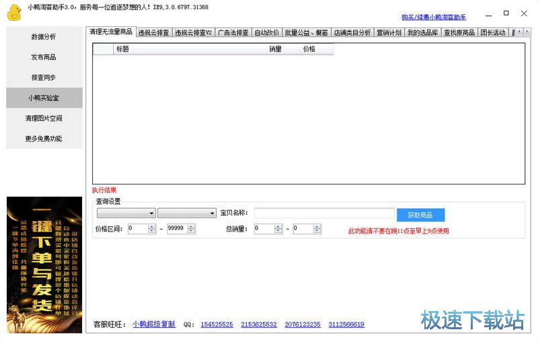Click the 购买/续费小鸭淘客助手 link
The width and height of the screenshot is (538, 340).
point(433,17)
